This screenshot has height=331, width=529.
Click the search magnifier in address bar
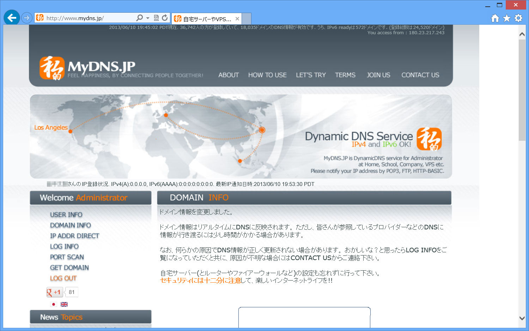140,18
